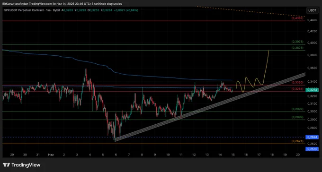The height and width of the screenshot is (172, 322).
Task: Select the blue 0,2694 price label
Action: pyautogui.click(x=312, y=137)
